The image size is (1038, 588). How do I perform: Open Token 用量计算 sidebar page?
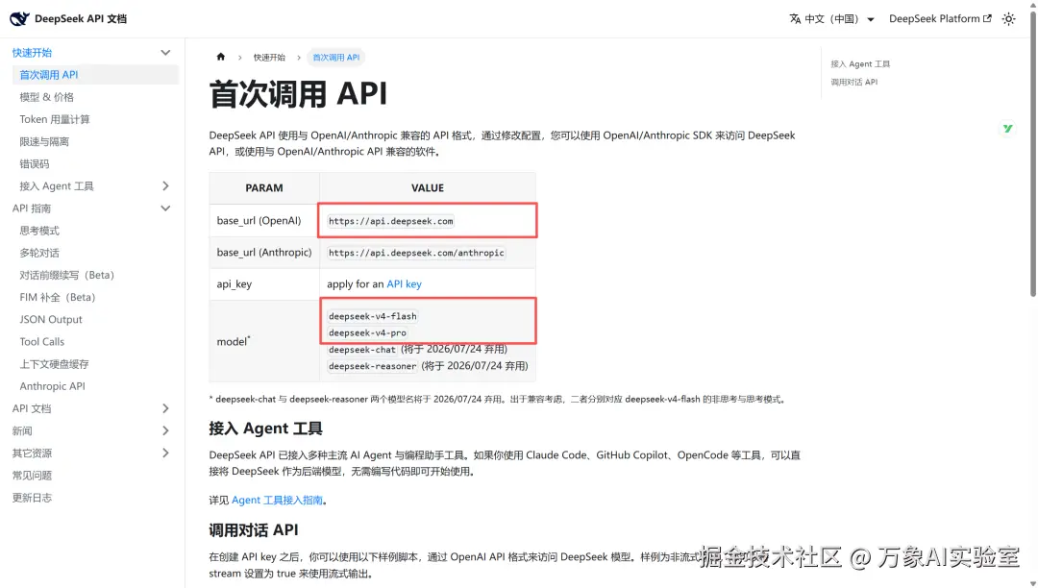(x=54, y=119)
